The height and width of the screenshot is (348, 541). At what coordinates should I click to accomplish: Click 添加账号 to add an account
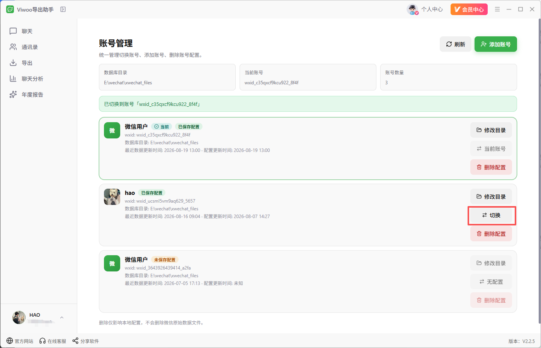coord(496,44)
